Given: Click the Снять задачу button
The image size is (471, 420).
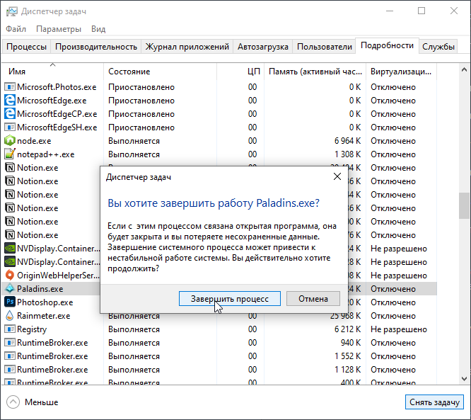Looking at the screenshot, I should click(x=434, y=402).
